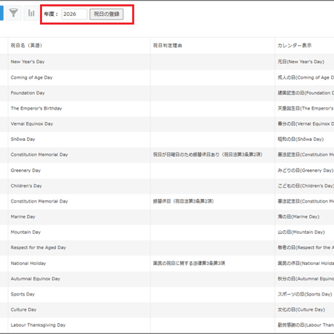
Task: Click the 秋分の日(Autumnal Equinox calendar cell
Action: [x=304, y=279]
